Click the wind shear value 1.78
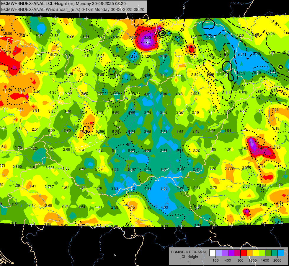This screenshot has height=266, width=289. click(x=99, y=188)
